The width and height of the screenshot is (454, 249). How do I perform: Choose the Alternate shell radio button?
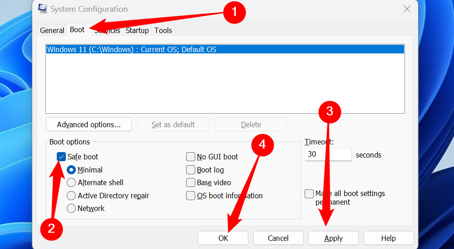point(71,182)
